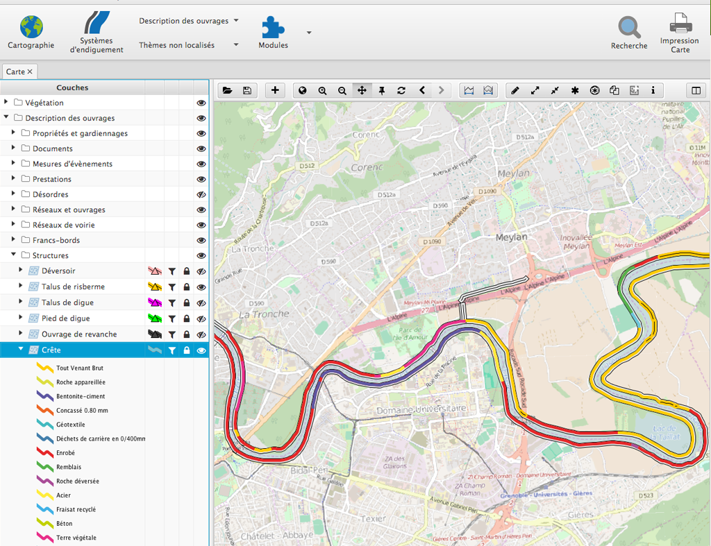Switch to the Carte tab

[x=15, y=71]
